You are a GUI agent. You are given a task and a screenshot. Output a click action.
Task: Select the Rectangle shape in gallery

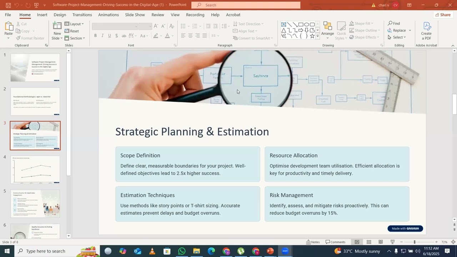pos(301,24)
